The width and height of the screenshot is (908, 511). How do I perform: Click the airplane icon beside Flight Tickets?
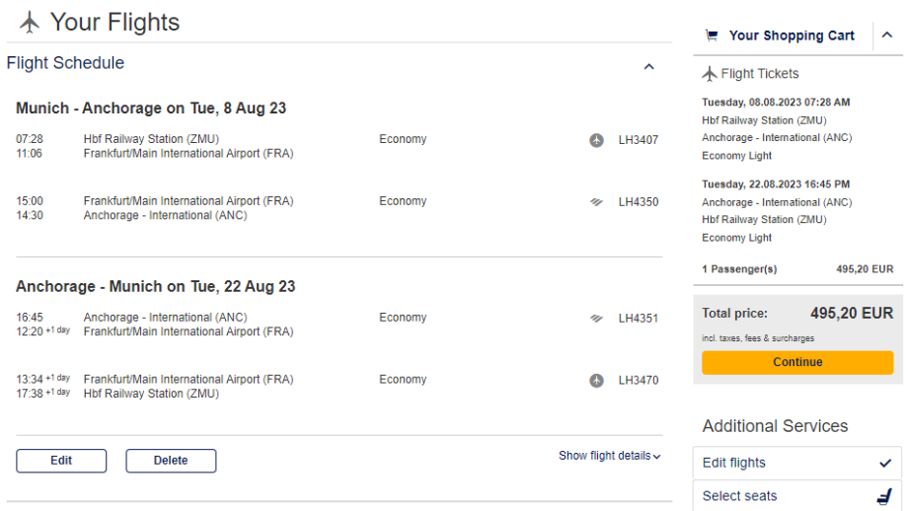click(x=709, y=74)
